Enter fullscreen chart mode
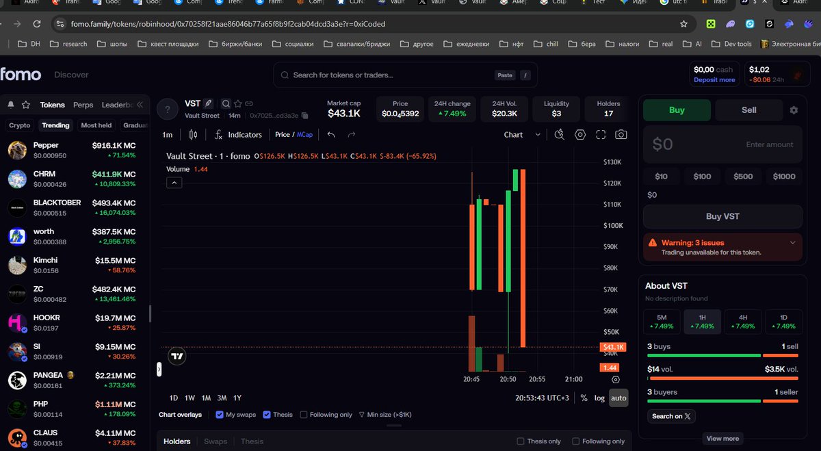The width and height of the screenshot is (821, 451). (x=601, y=135)
